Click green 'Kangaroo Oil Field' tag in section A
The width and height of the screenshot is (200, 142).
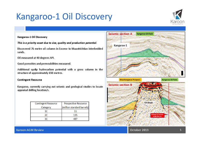(x=145, y=34)
